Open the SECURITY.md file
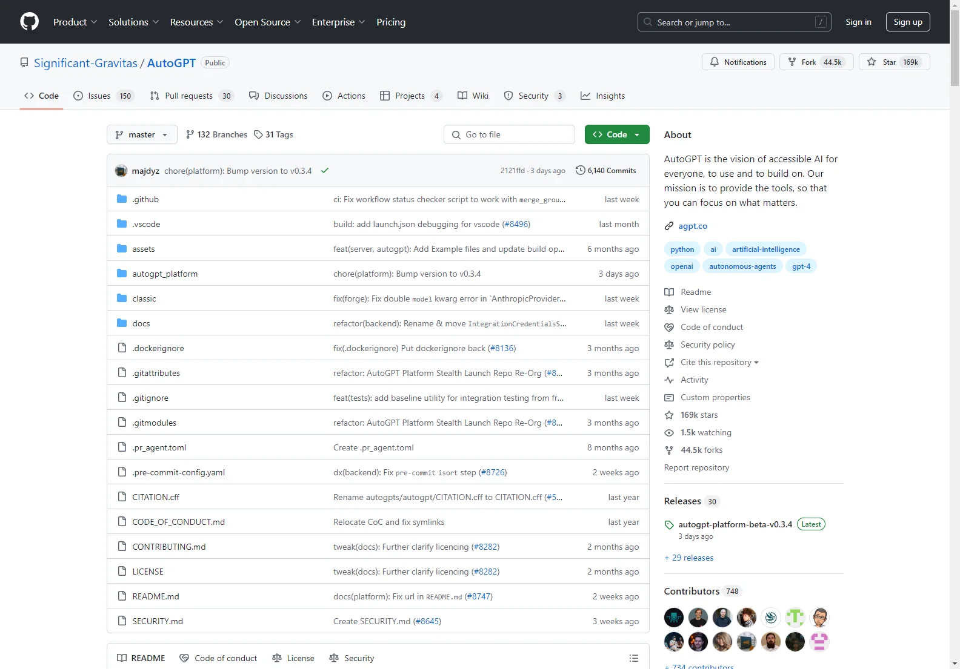 click(158, 621)
